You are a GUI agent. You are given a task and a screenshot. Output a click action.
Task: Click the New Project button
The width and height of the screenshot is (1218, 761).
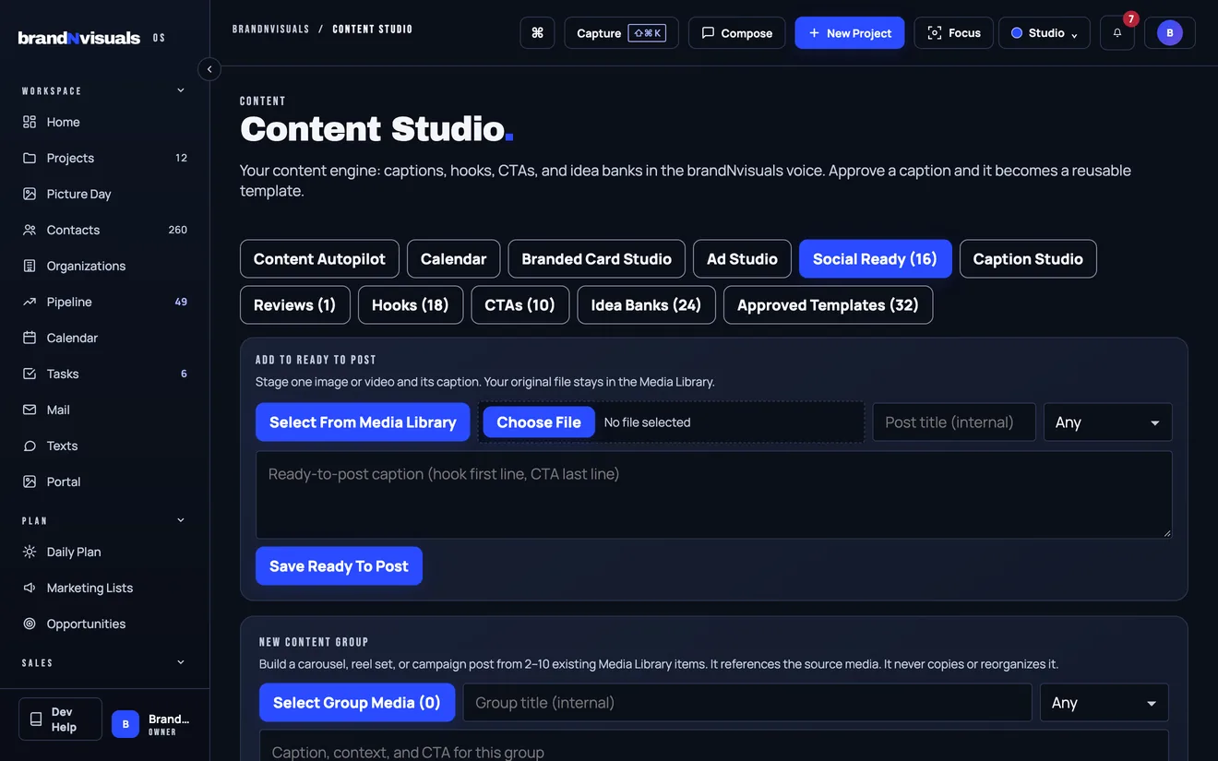(850, 32)
